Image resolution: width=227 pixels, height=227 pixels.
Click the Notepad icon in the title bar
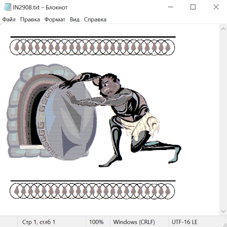pyautogui.click(x=8, y=7)
